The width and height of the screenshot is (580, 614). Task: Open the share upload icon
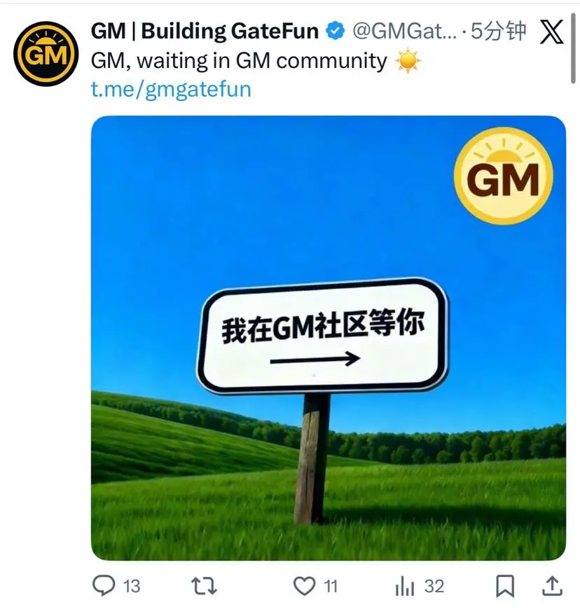tap(552, 586)
